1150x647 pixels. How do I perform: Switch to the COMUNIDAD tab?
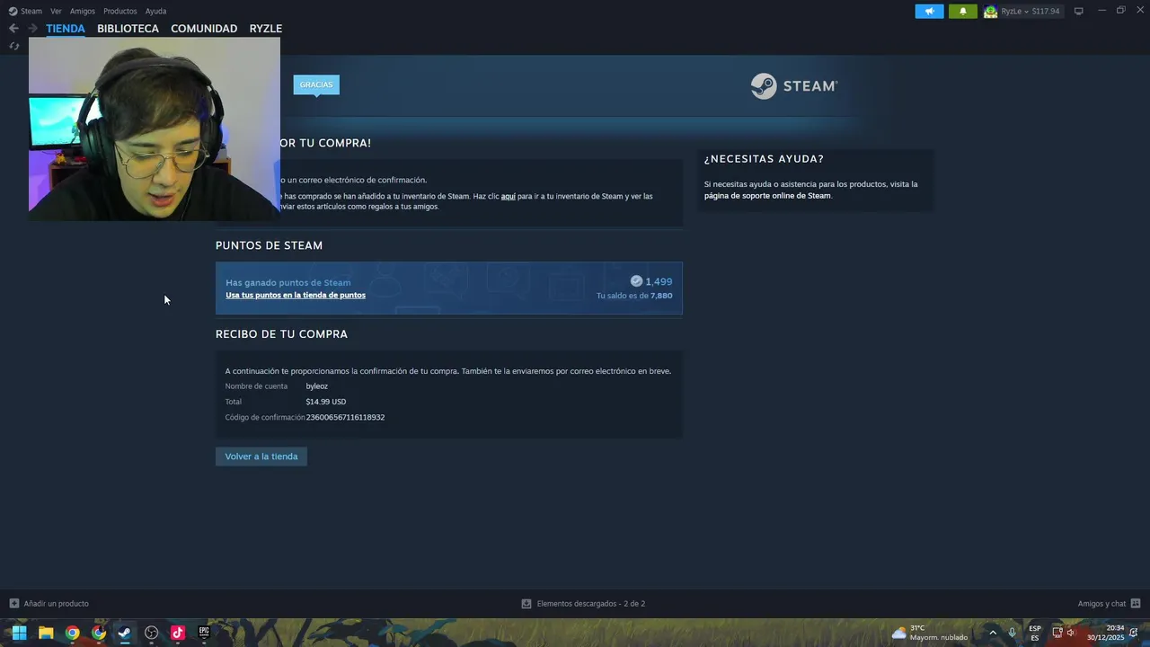pos(204,28)
